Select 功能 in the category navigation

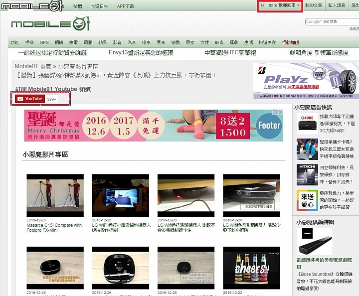tap(14, 42)
